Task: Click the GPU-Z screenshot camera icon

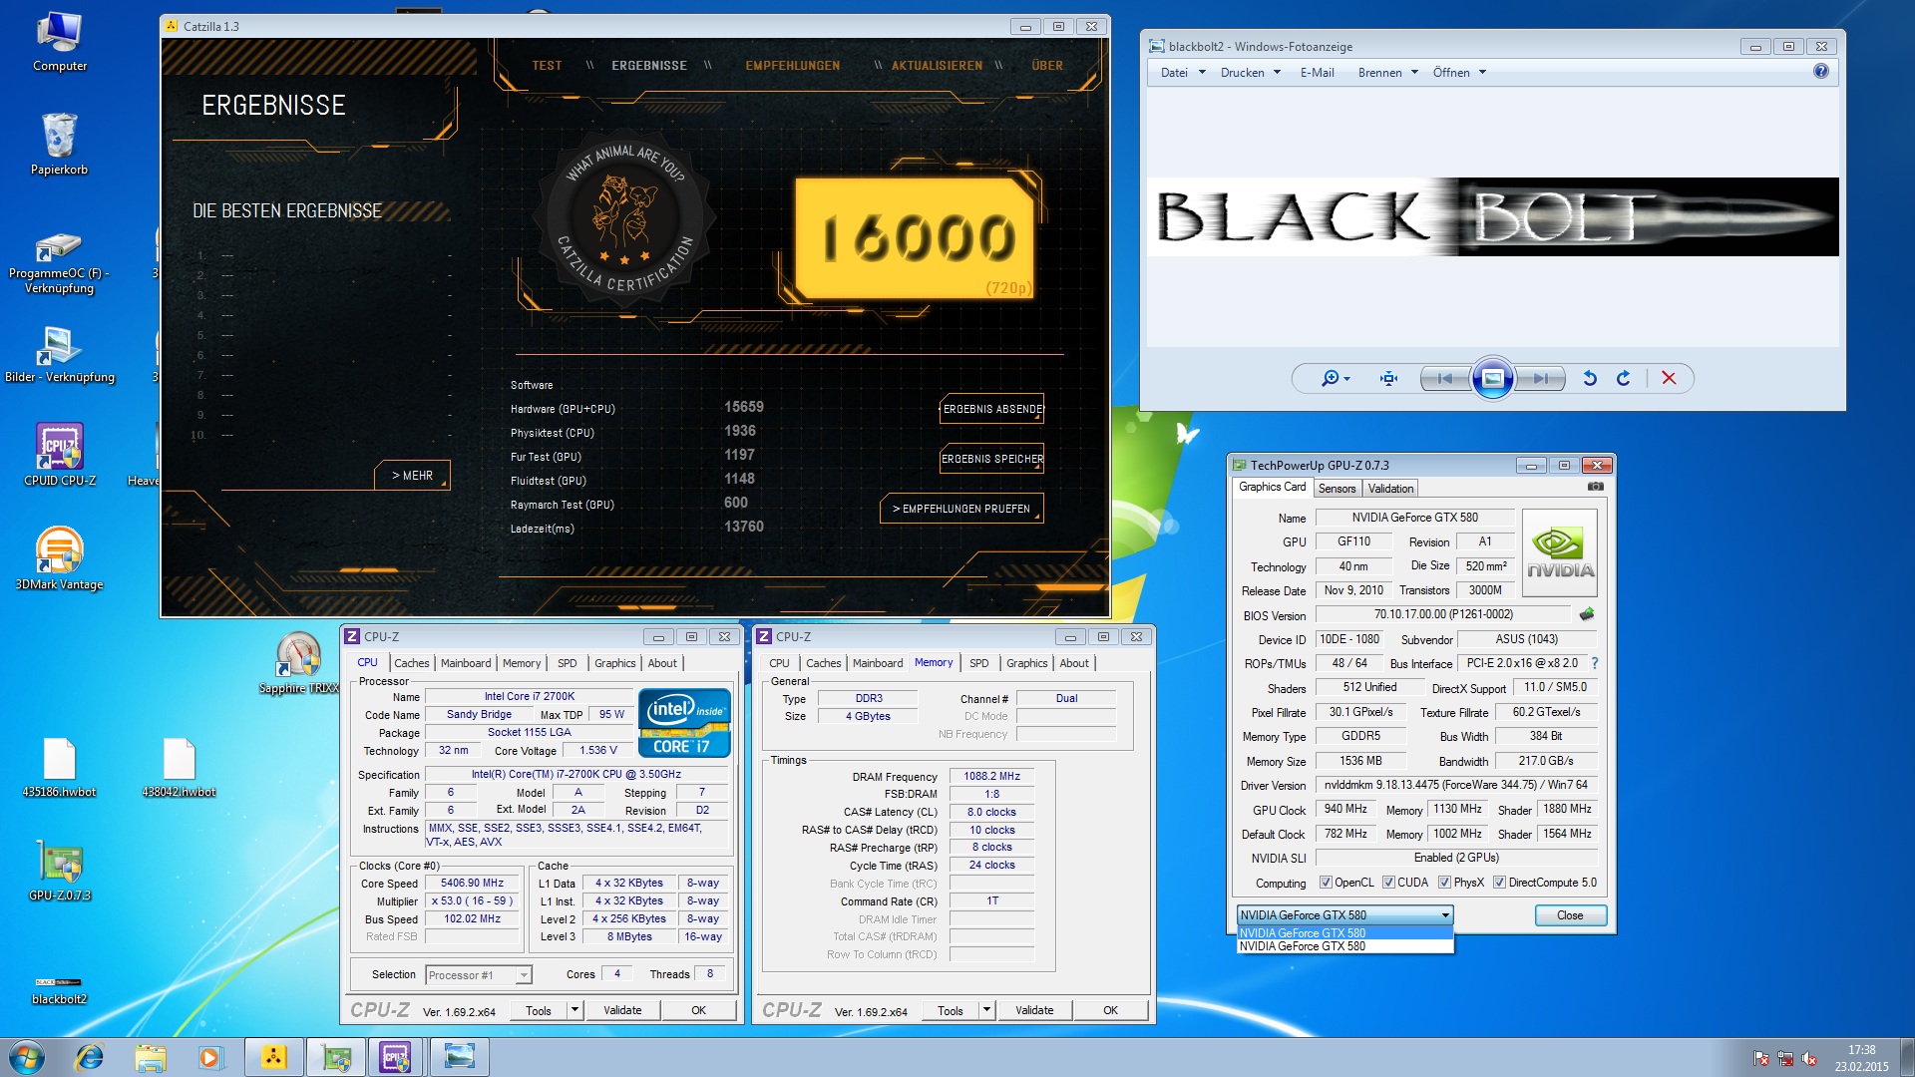Action: pos(1596,487)
